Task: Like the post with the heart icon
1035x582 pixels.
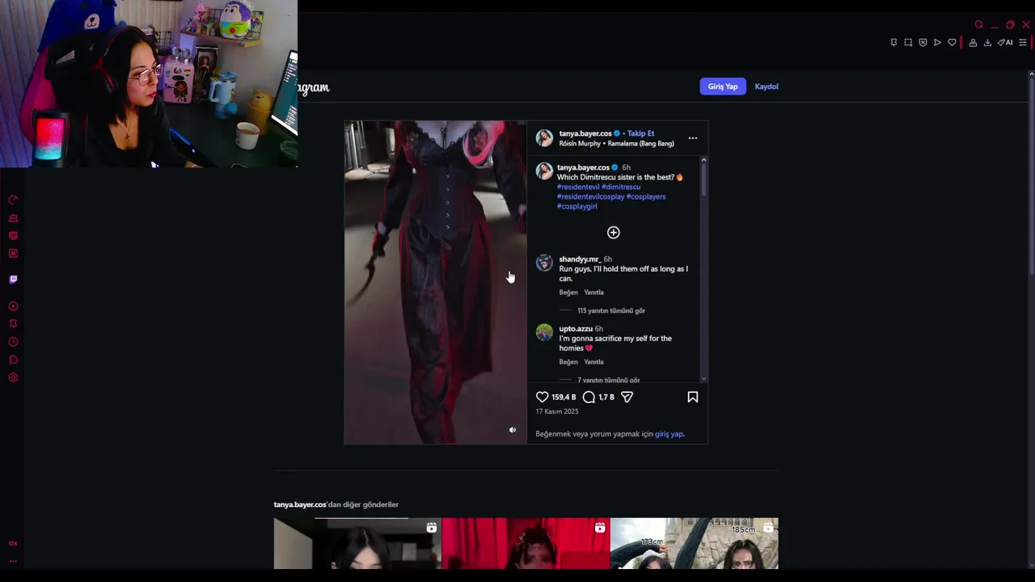Action: point(542,397)
